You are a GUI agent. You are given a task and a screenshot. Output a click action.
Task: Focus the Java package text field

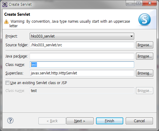pos(82,56)
